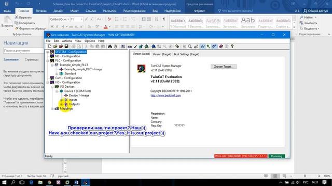Collapse the PLC - Configuration node
332x186 pixels.
48,60
